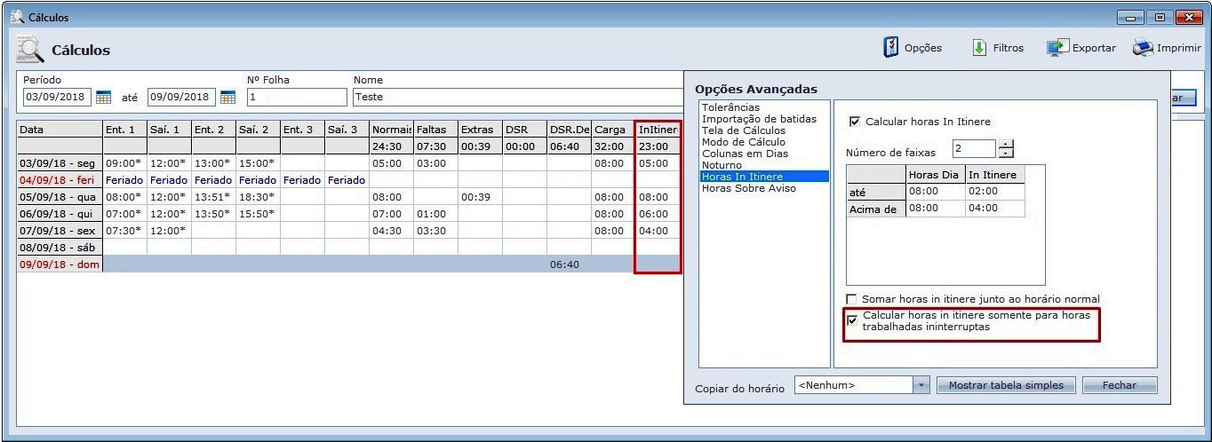Toggle in itinere for uninterrupted hours checkbox
Image resolution: width=1212 pixels, height=442 pixels.
(853, 320)
